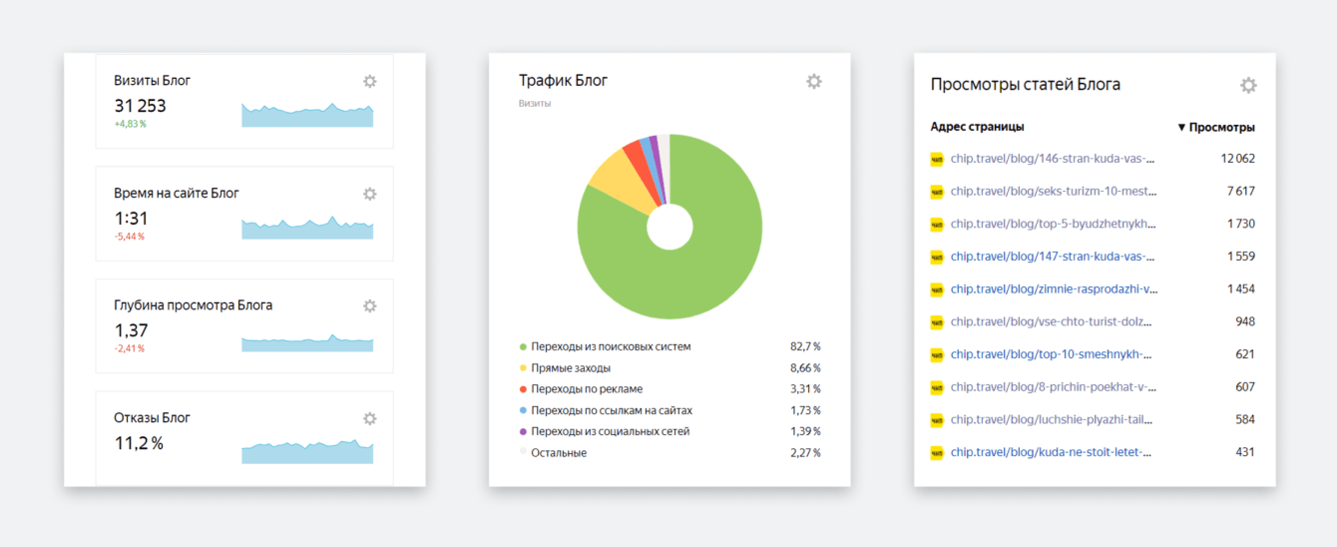The height and width of the screenshot is (547, 1337).
Task: Click the Адрес страницы column header
Action: coord(977,127)
